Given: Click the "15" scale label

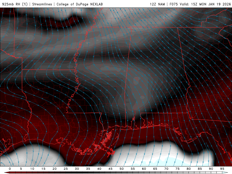Looking at the screenshot, I should [43, 169].
